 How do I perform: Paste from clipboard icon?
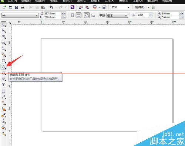43,7
